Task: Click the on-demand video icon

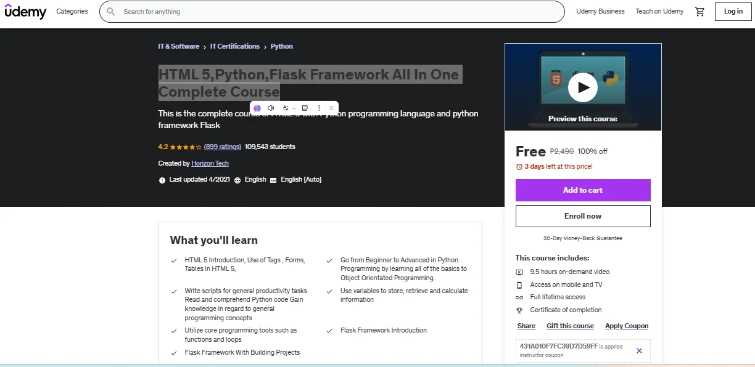Action: [519, 272]
